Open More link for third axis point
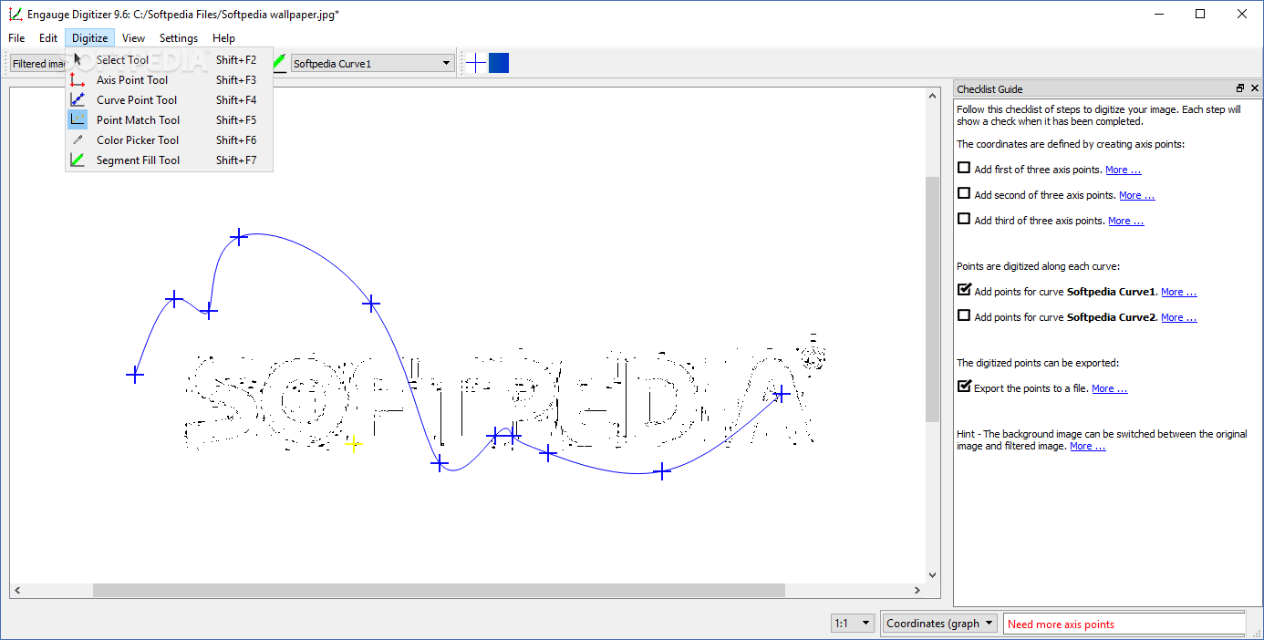 pos(1125,221)
